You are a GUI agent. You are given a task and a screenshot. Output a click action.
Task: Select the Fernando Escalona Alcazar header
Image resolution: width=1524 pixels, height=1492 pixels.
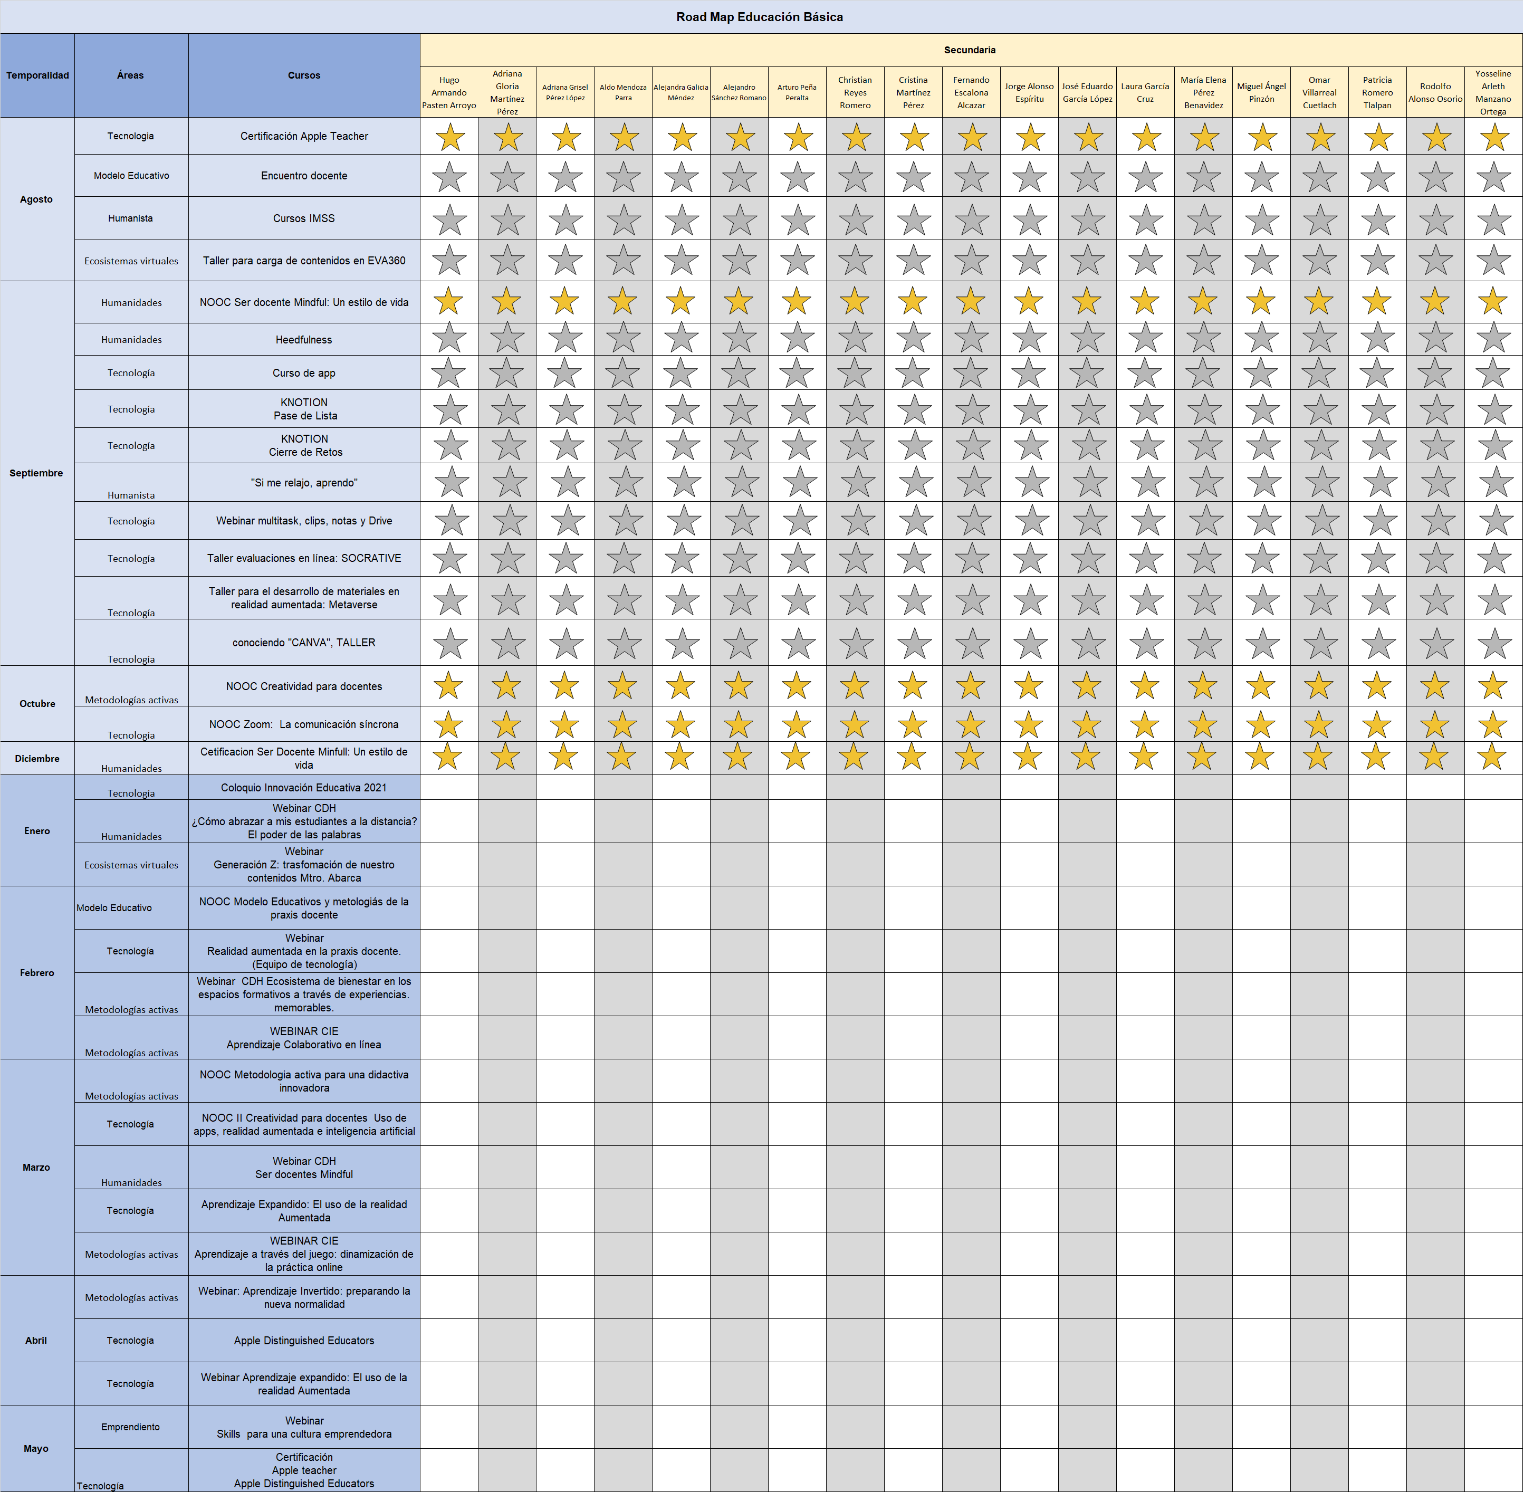[x=972, y=92]
